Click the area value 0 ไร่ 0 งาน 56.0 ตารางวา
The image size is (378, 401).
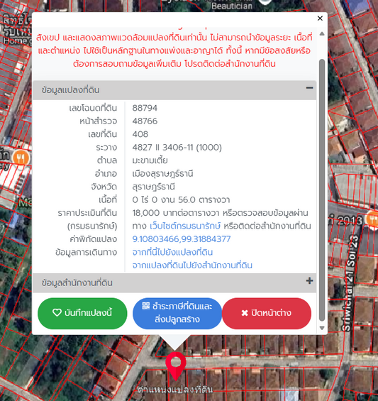[x=181, y=199]
